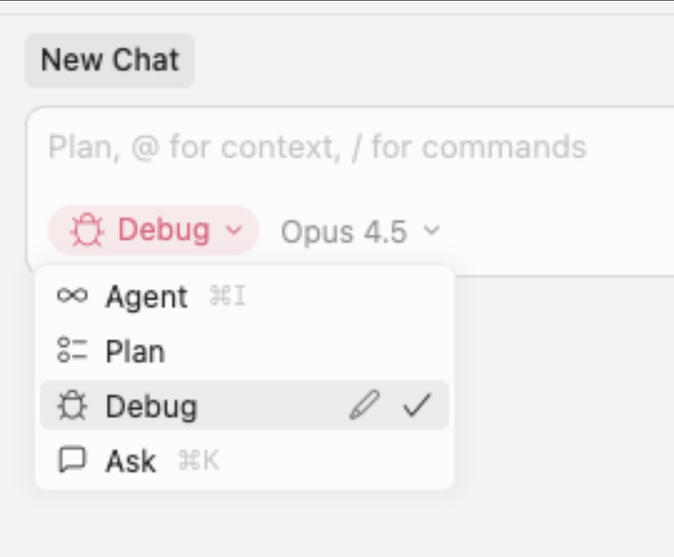Click the chevron next to Opus 4.5

[432, 230]
